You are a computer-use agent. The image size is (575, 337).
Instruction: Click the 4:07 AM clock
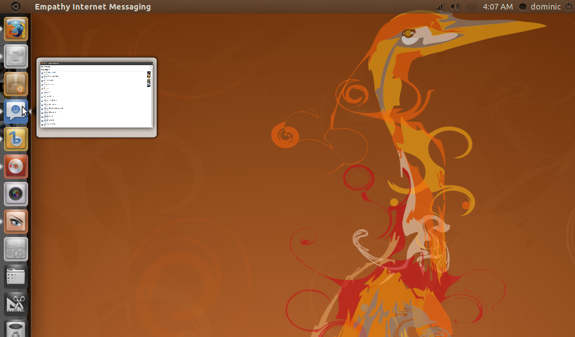pyautogui.click(x=498, y=7)
